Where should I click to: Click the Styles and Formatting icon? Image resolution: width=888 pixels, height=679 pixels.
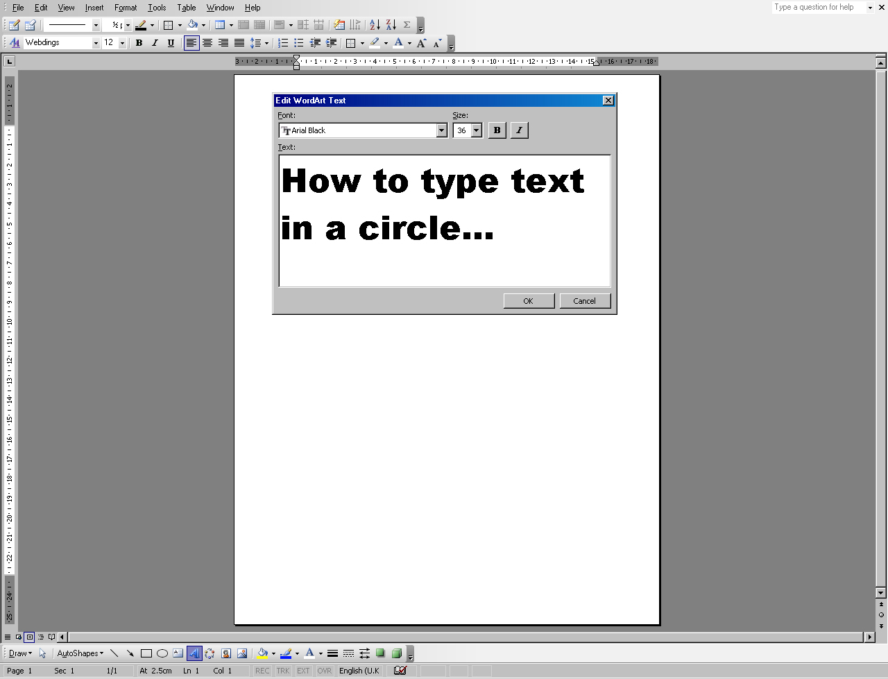[x=15, y=43]
